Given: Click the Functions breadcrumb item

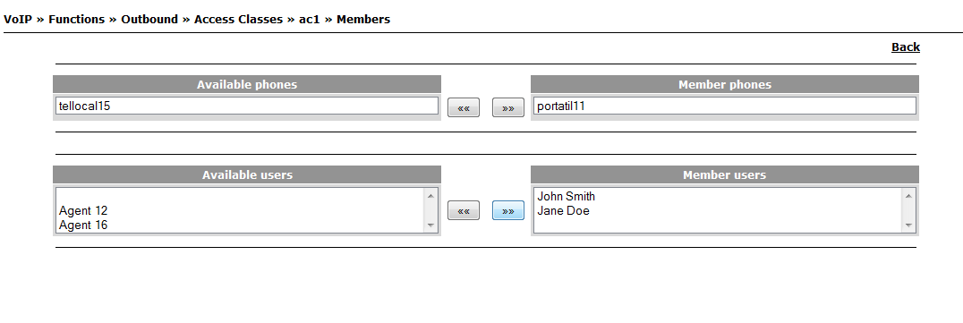Looking at the screenshot, I should pos(77,19).
